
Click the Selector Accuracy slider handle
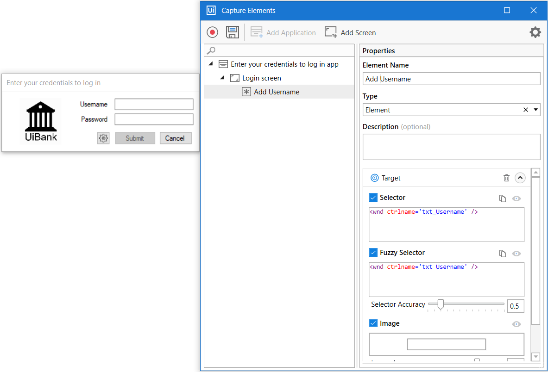[x=441, y=304]
